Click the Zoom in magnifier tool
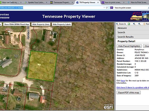 117,24
